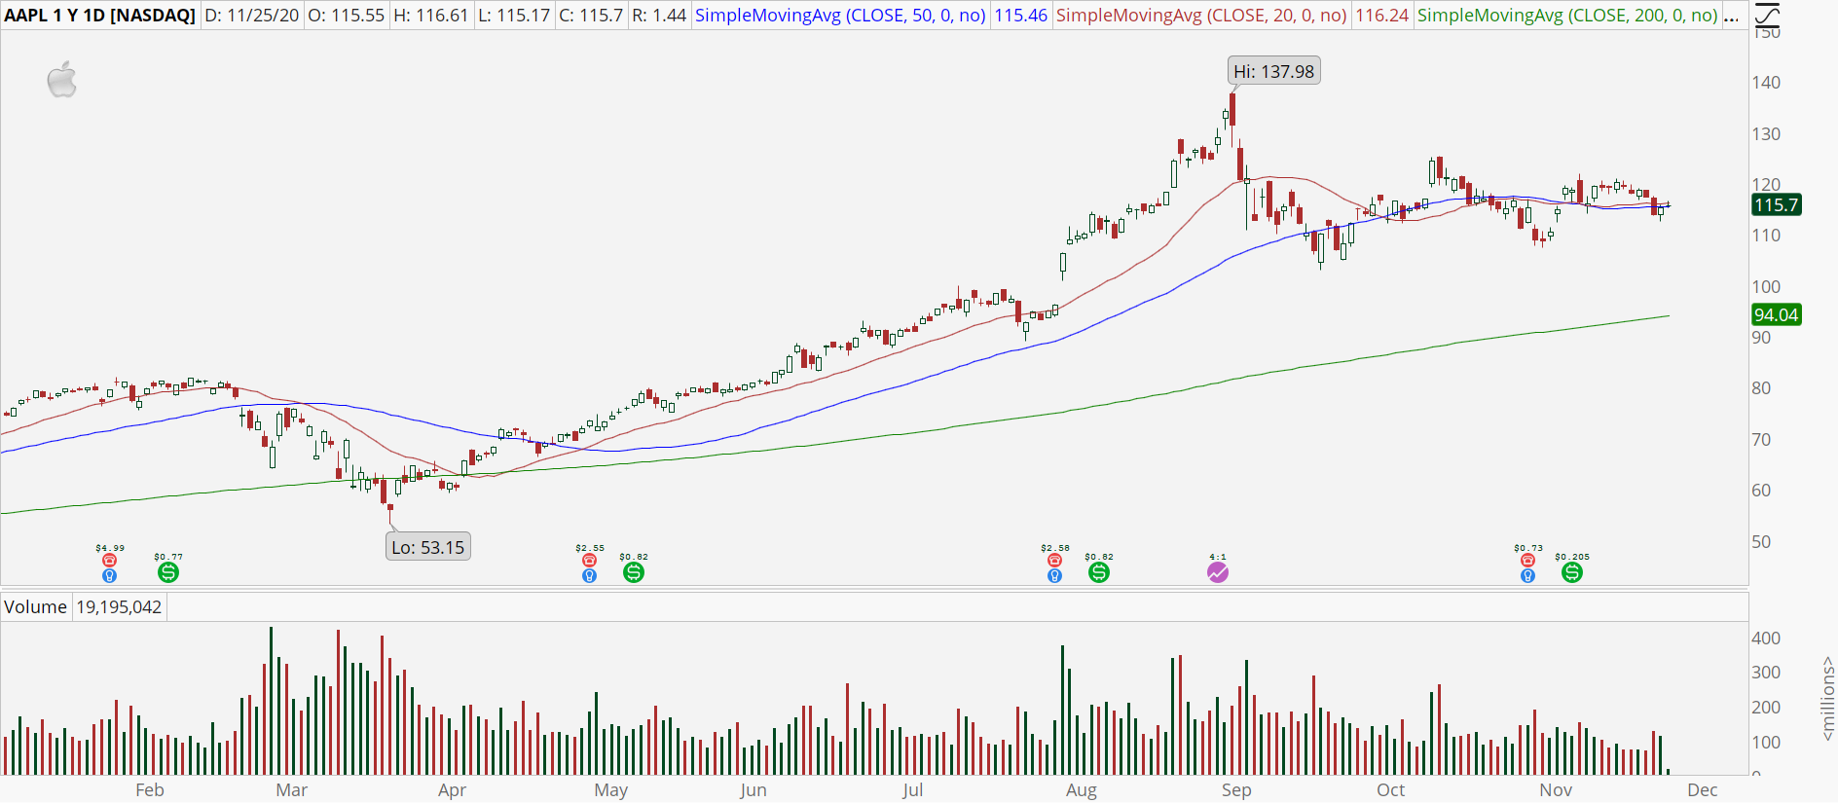This screenshot has width=1838, height=803.
Task: Click the earnings lightbulb icon under $0.73
Action: (x=1527, y=576)
